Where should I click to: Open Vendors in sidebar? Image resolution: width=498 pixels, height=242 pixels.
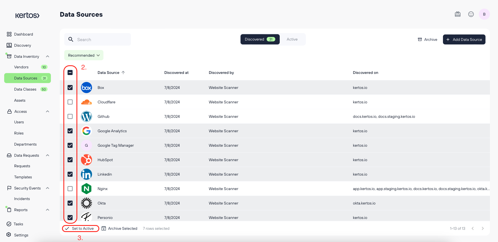[21, 67]
